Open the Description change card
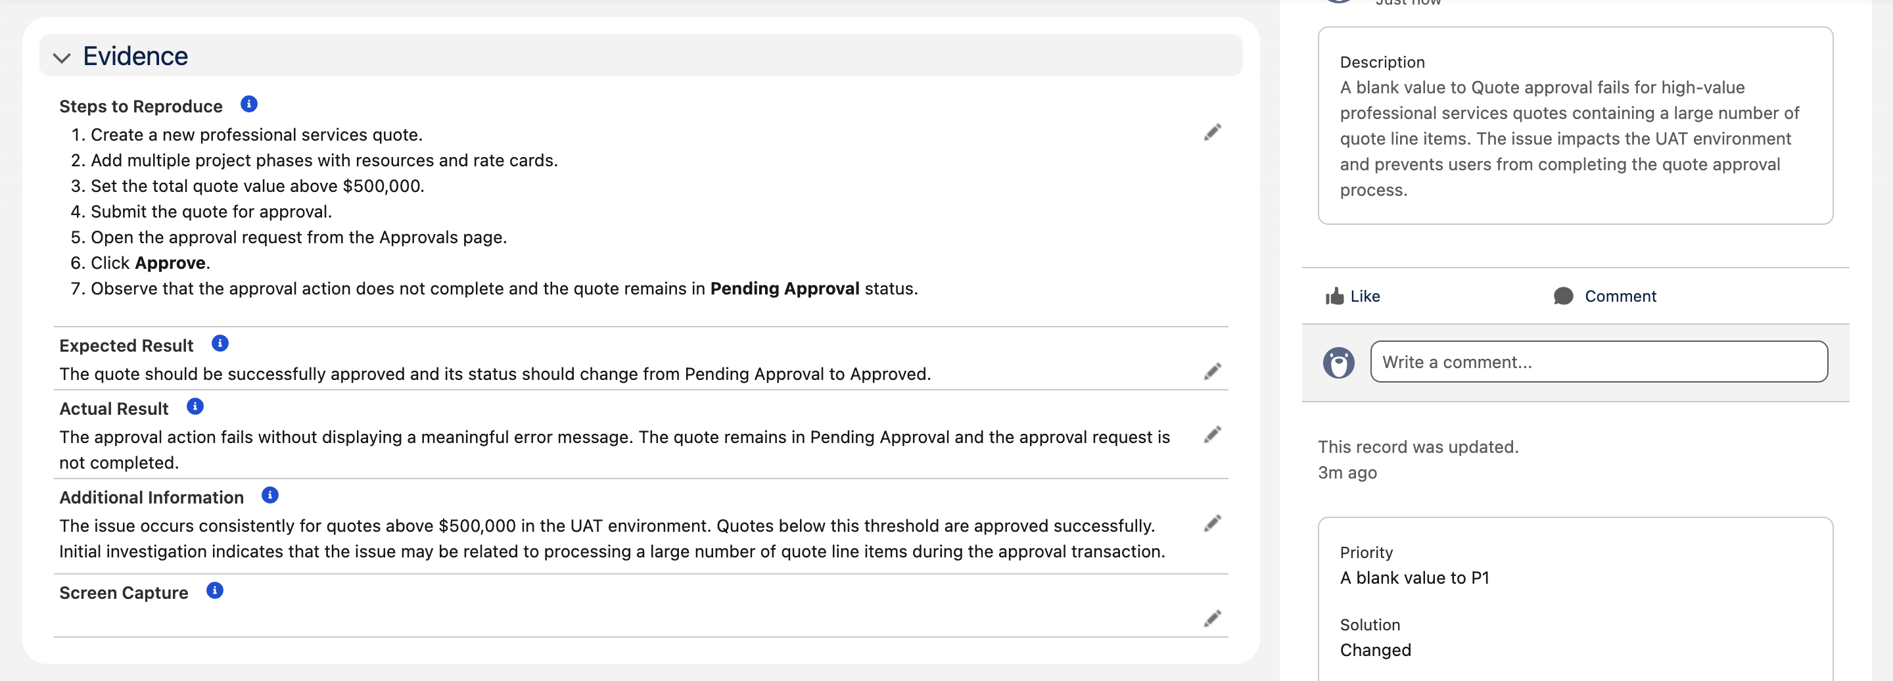1893x681 pixels. (1575, 126)
